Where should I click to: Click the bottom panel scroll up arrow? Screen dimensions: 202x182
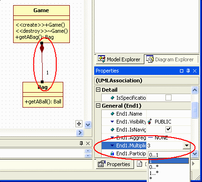pyautogui.click(x=88, y=151)
